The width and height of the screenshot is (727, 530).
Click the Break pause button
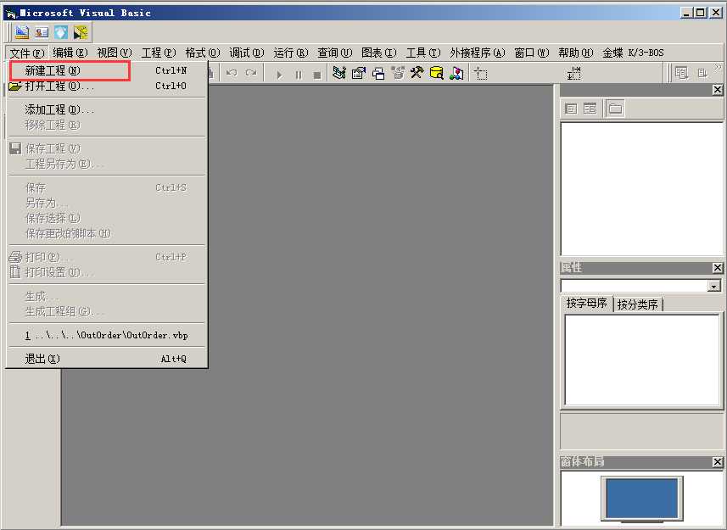click(x=299, y=74)
